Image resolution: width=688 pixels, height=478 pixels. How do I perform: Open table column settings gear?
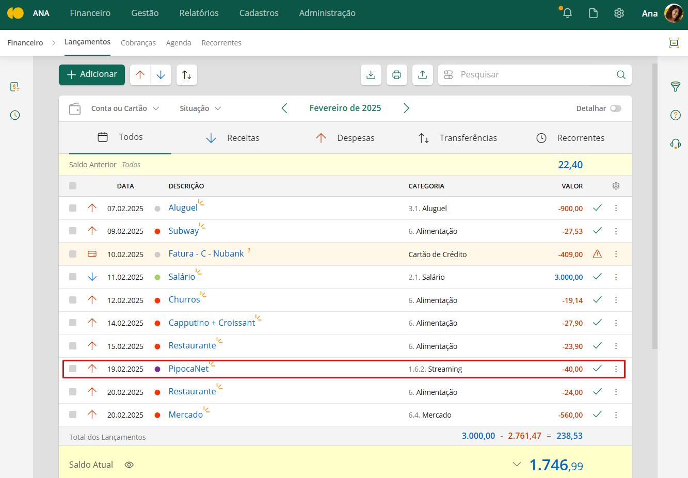pos(616,186)
